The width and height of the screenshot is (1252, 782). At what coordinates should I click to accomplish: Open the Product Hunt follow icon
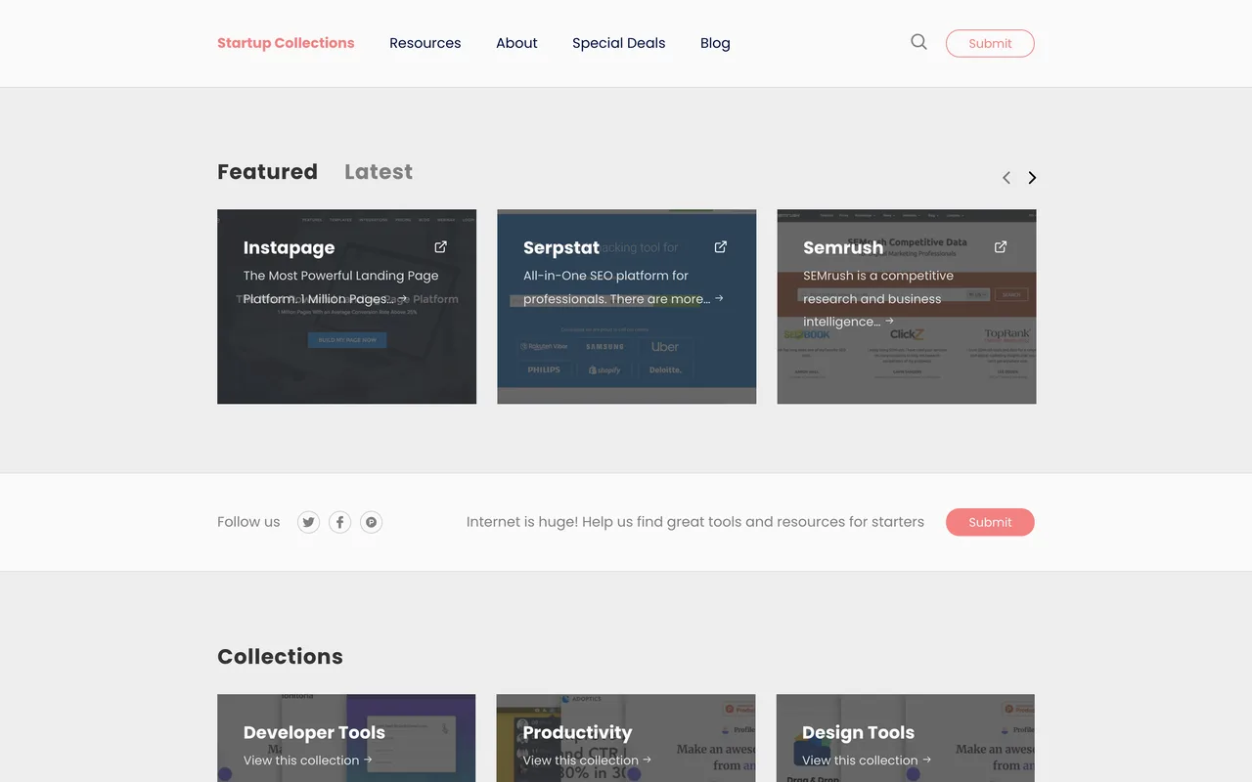coord(371,522)
